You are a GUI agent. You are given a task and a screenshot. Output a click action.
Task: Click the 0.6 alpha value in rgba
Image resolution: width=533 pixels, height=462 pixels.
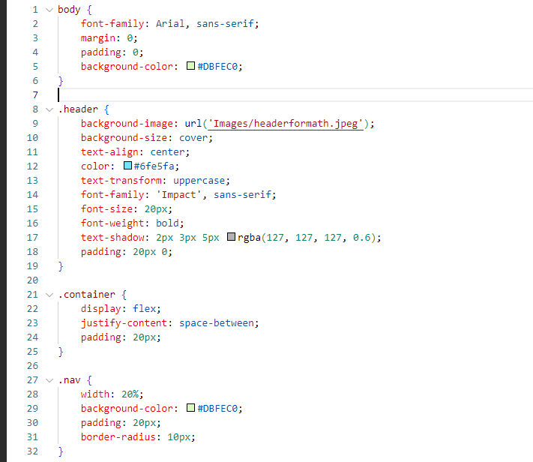(361, 238)
